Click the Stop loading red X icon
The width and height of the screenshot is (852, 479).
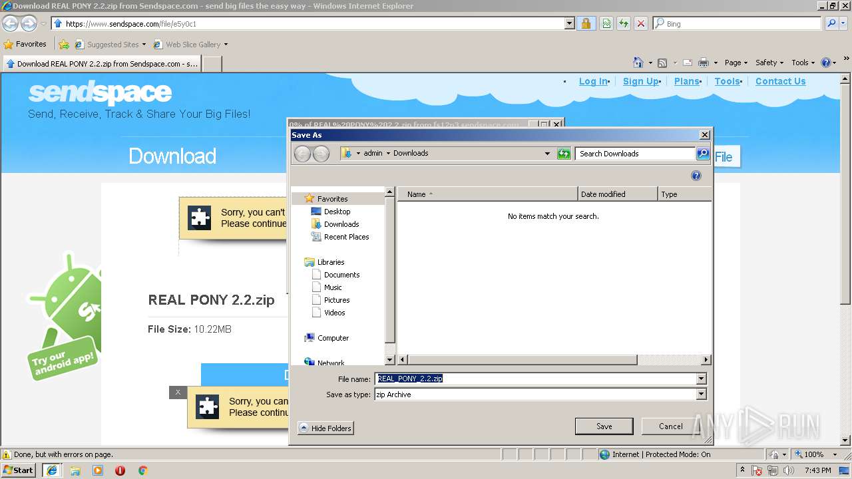(640, 23)
